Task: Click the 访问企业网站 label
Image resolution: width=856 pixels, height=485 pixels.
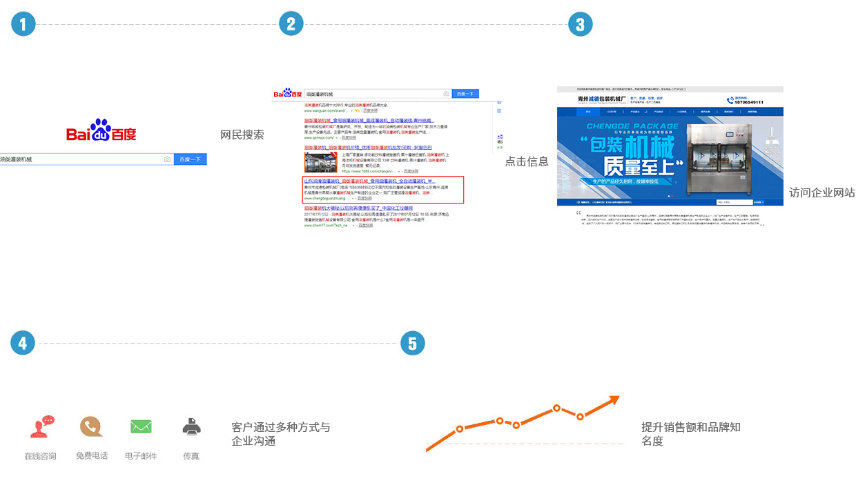Action: click(x=821, y=192)
